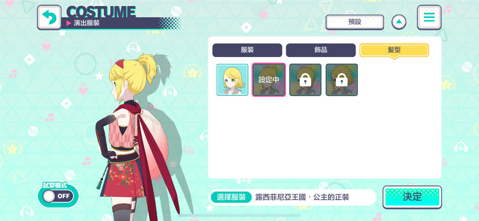Select the default short hair thumbnail
This screenshot has width=479, height=221.
[232, 80]
